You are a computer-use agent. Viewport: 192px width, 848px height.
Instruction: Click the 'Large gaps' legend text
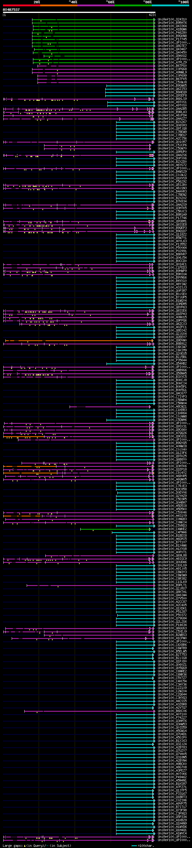[13, 846]
